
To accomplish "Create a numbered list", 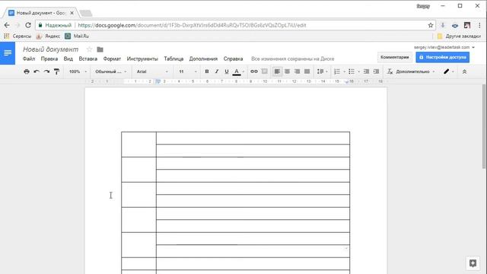I will (337, 72).
